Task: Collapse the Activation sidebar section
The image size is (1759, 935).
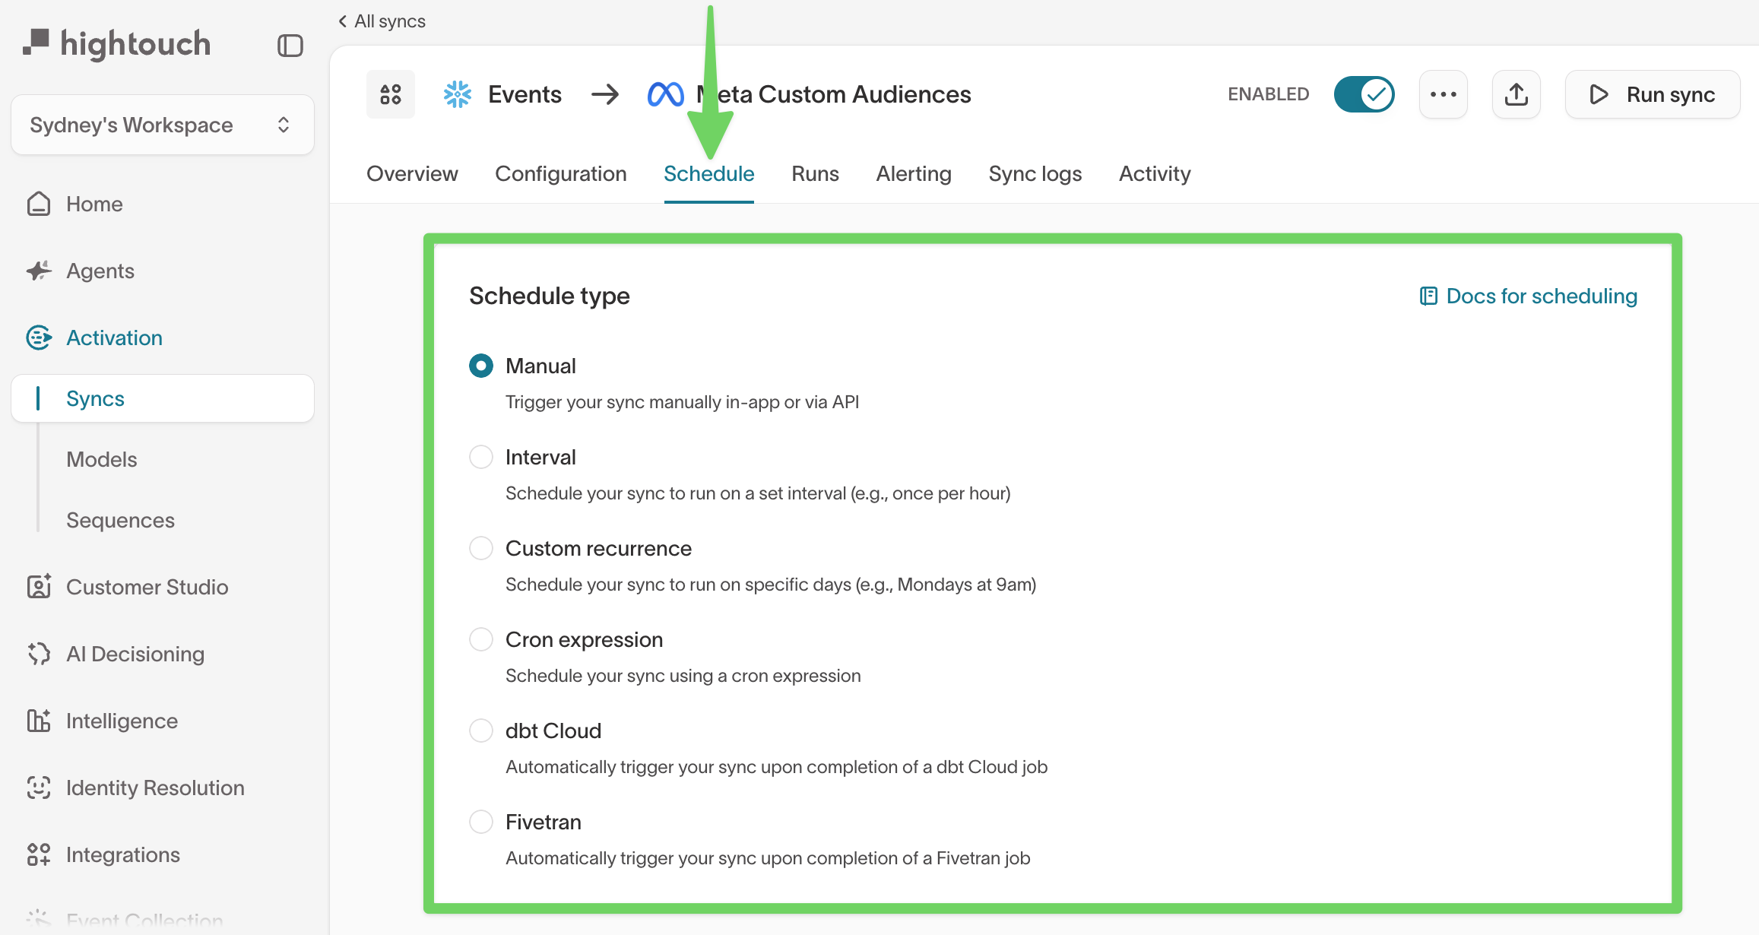Action: tap(114, 338)
